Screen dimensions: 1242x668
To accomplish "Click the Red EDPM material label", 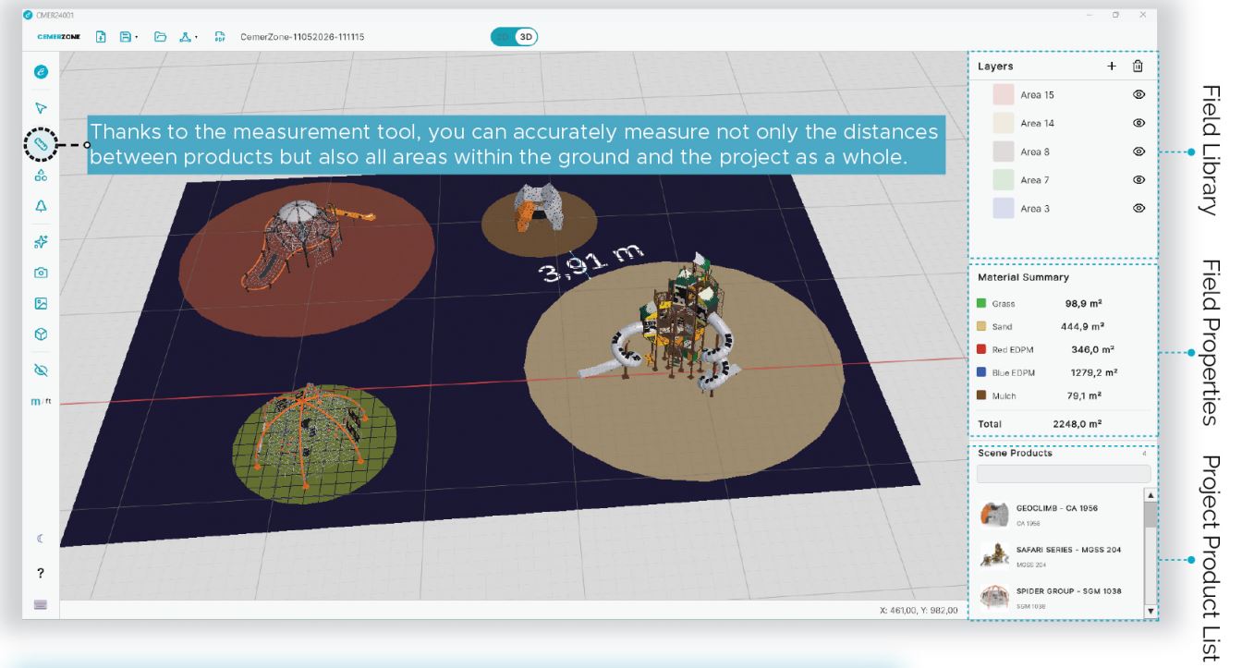I will (x=1012, y=349).
